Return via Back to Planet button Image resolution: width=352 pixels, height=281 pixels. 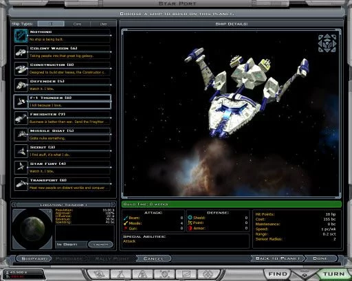click(x=278, y=258)
